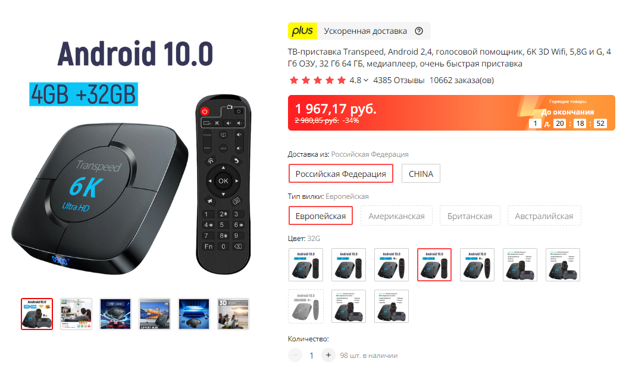Increase quantity with the plus button
Screen dimensions: 626x371
pyautogui.click(x=328, y=355)
